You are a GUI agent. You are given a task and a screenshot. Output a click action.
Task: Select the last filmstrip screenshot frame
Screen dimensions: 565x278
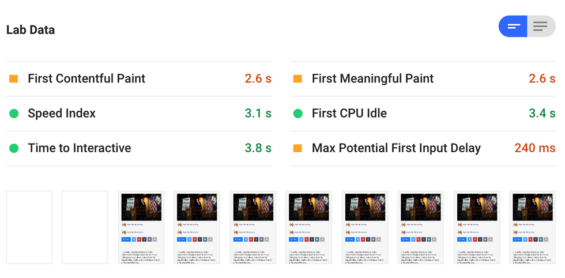[533, 227]
